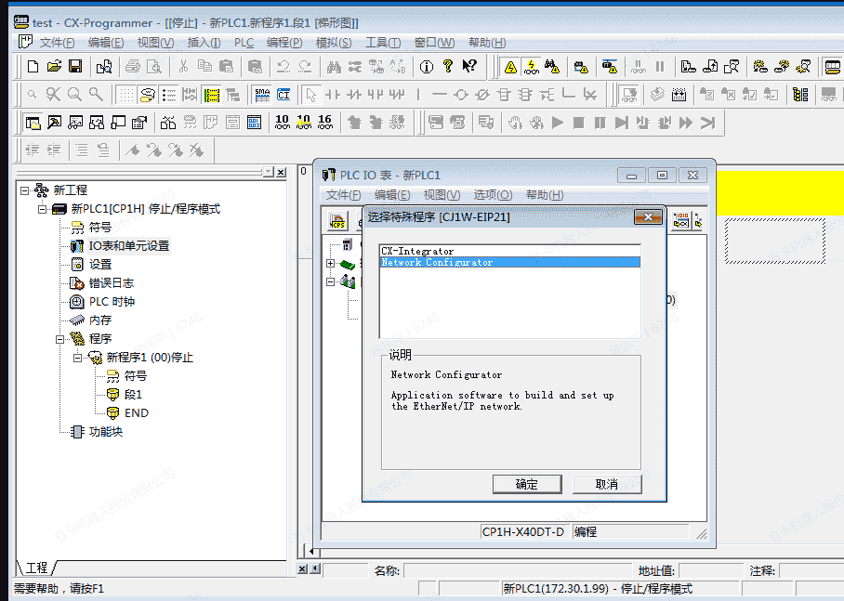The height and width of the screenshot is (601, 844).
Task: Select 错误日志 in the project tree
Action: point(111,283)
